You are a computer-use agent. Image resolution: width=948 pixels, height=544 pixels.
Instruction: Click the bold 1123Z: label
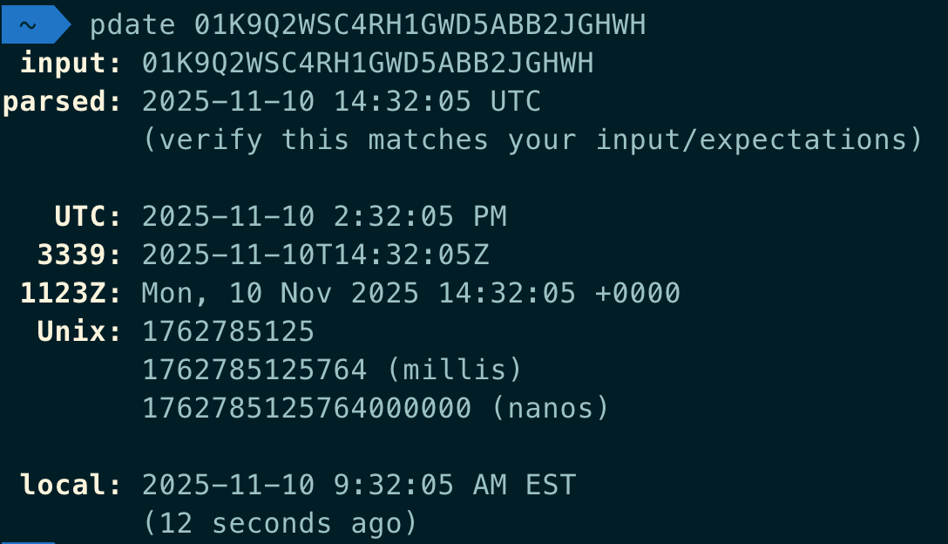[x=71, y=293]
